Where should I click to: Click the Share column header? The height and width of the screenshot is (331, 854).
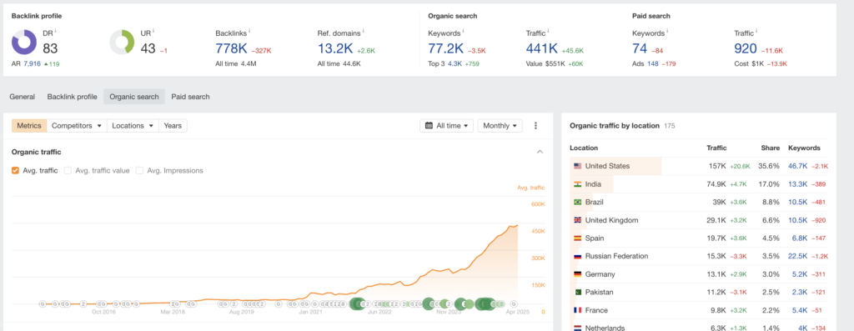click(x=770, y=148)
